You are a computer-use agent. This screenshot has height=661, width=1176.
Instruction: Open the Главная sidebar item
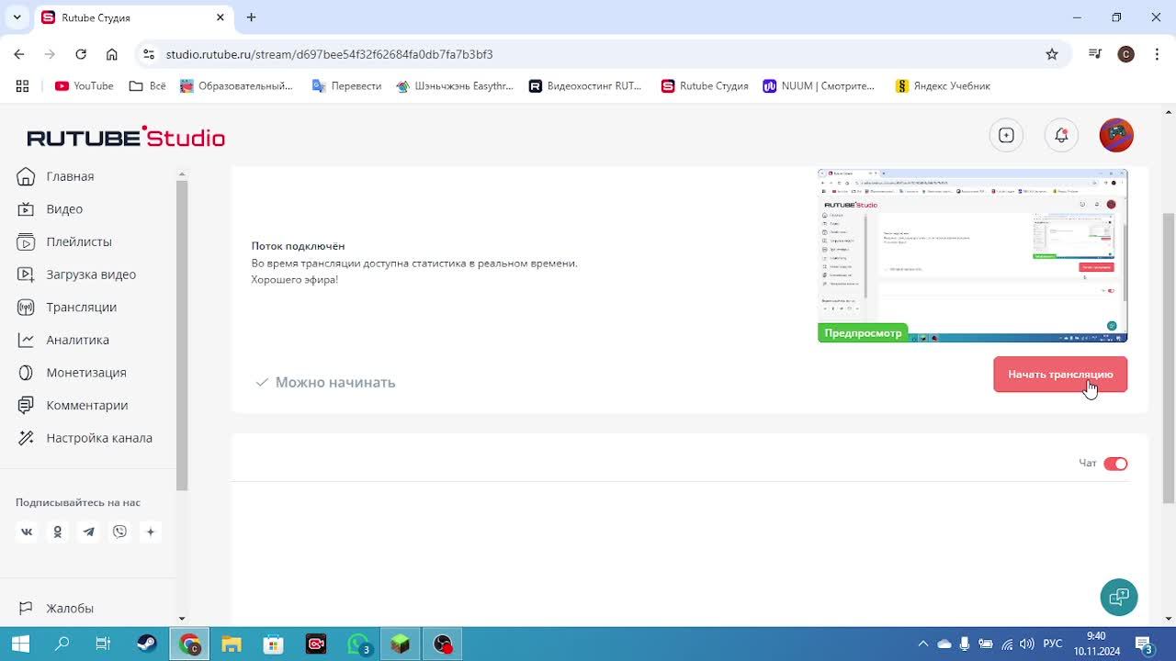(x=70, y=176)
